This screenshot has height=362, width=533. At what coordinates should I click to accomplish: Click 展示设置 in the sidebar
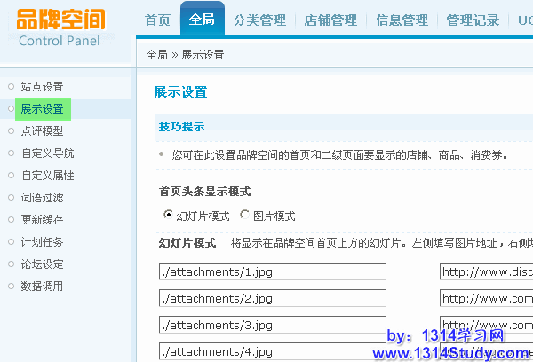point(42,109)
